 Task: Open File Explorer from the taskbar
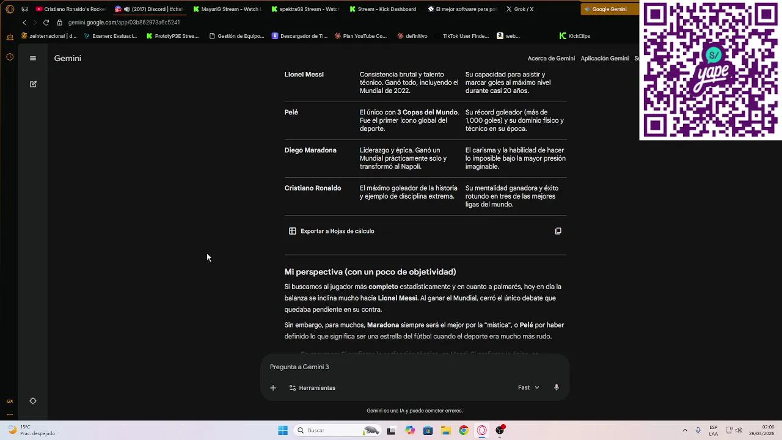[x=446, y=430]
